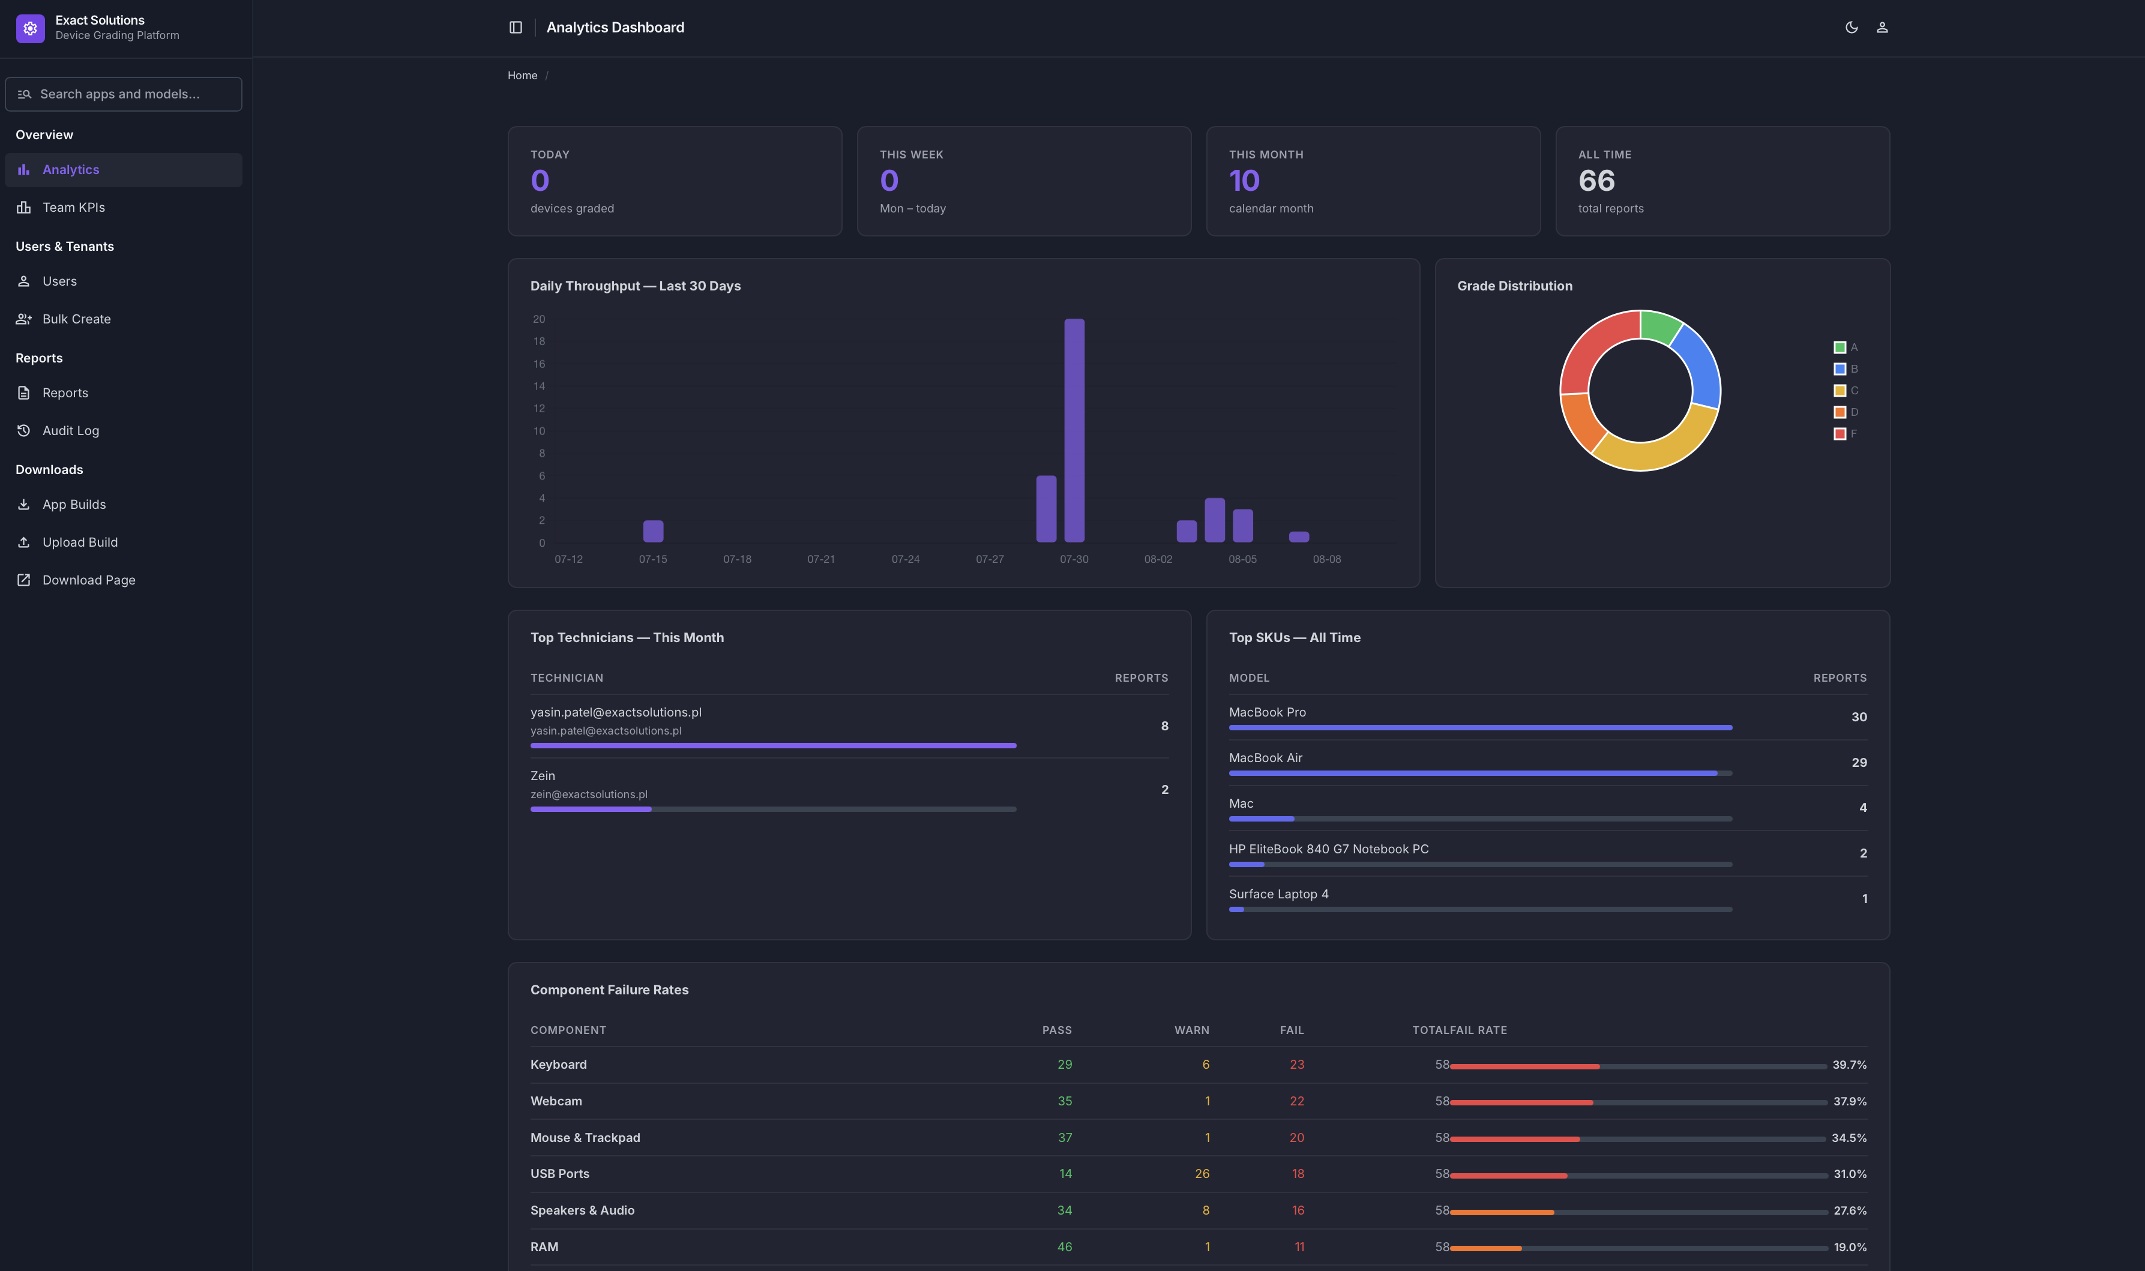Open the Analytics menu item
Image resolution: width=2145 pixels, height=1271 pixels.
(123, 170)
